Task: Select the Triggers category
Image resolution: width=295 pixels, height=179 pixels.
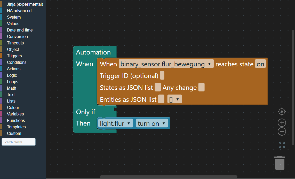Action: click(x=23, y=56)
